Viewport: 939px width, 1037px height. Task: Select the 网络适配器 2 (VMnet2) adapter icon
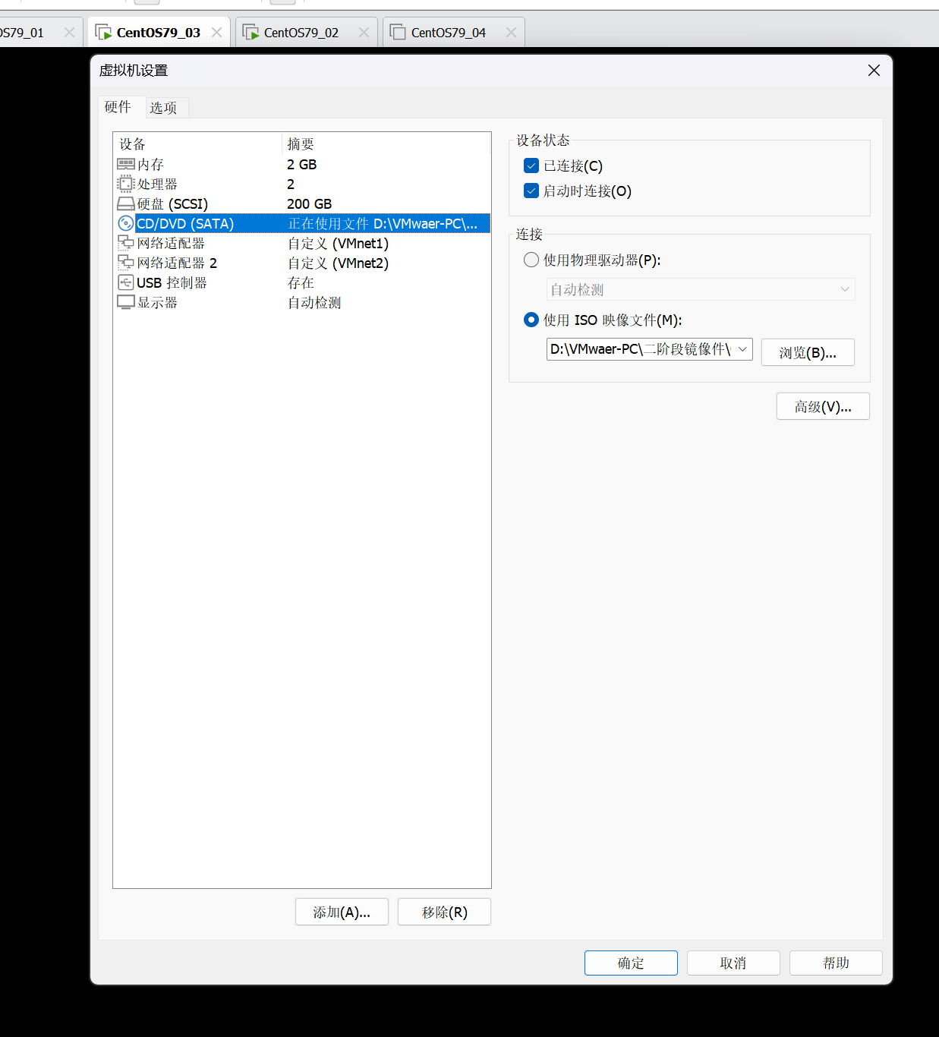(x=126, y=263)
